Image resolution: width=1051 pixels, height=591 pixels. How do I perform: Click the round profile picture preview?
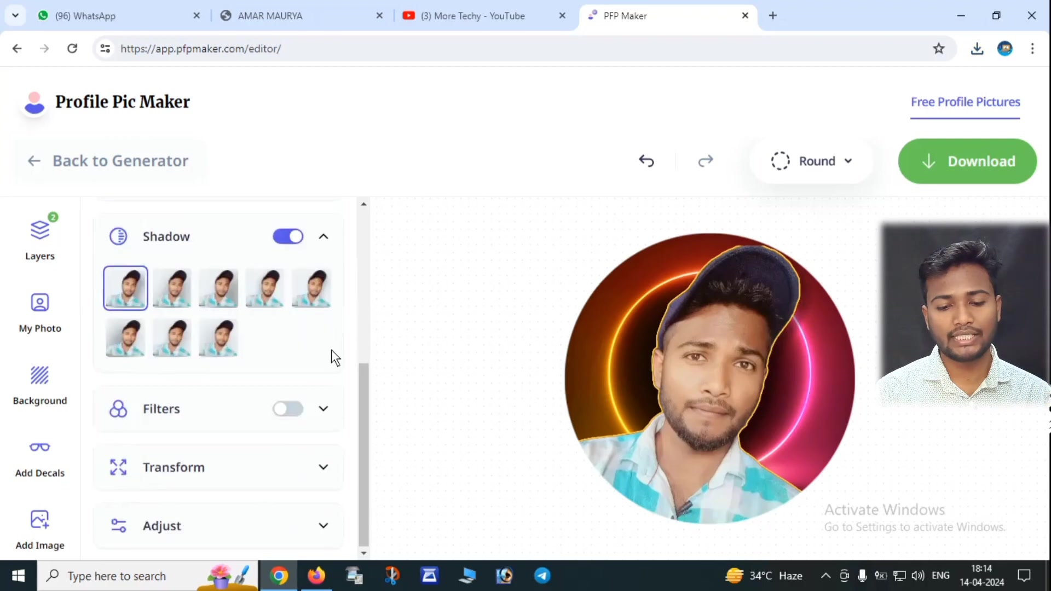[709, 378]
